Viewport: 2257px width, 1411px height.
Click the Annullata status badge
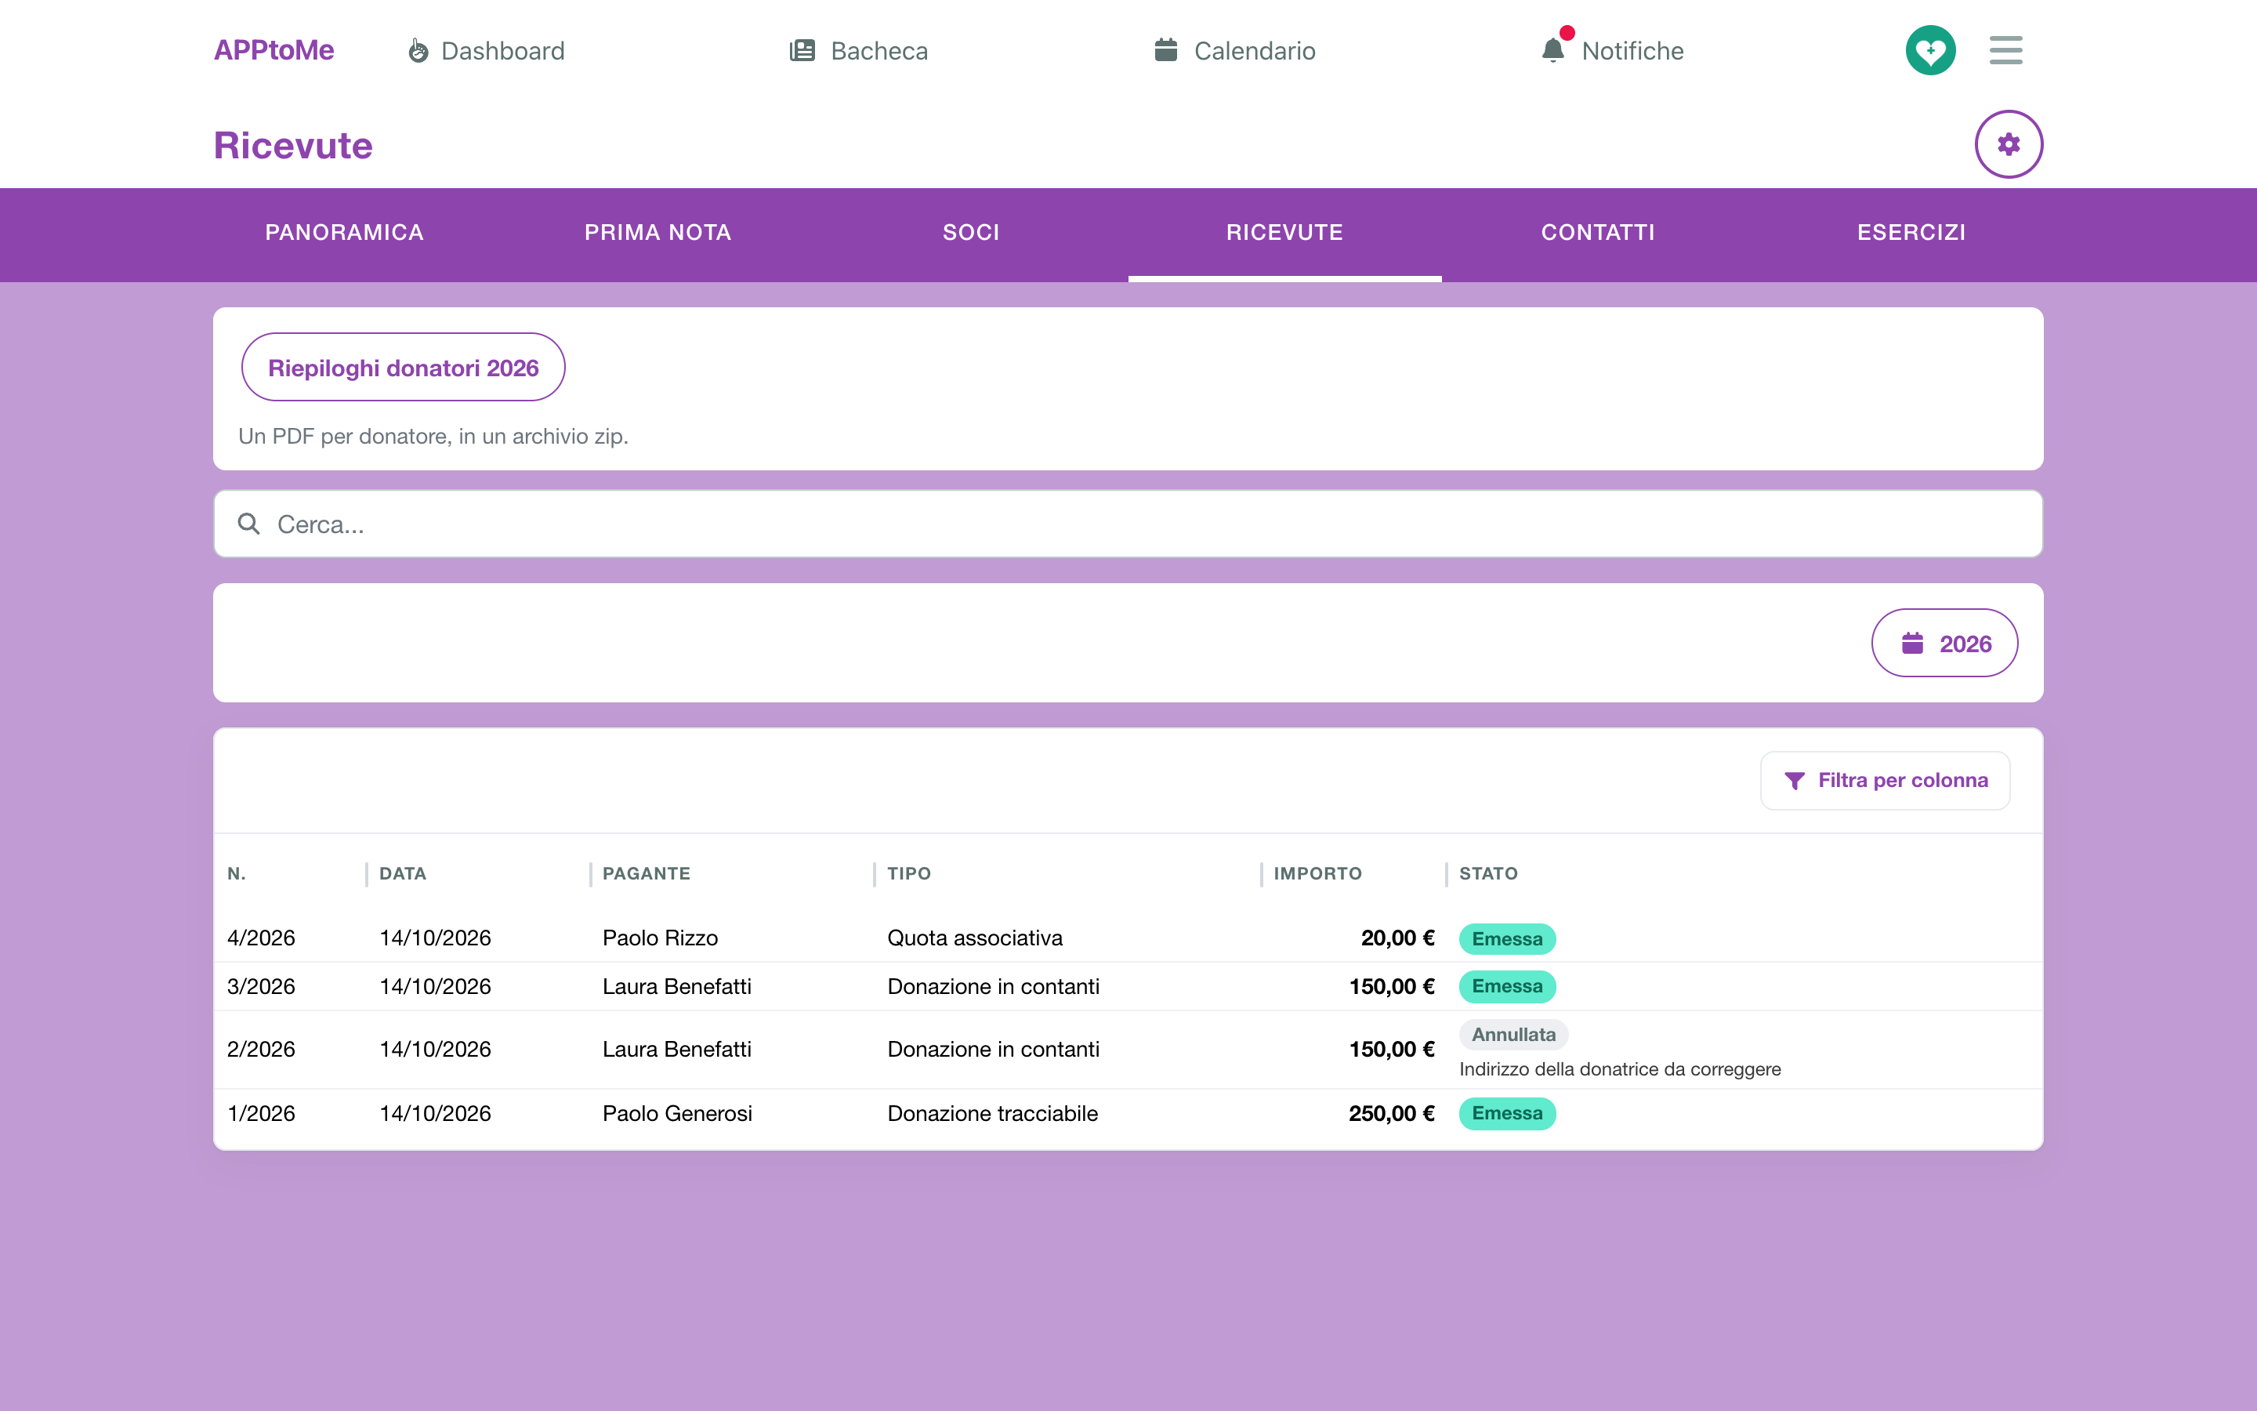click(x=1513, y=1034)
